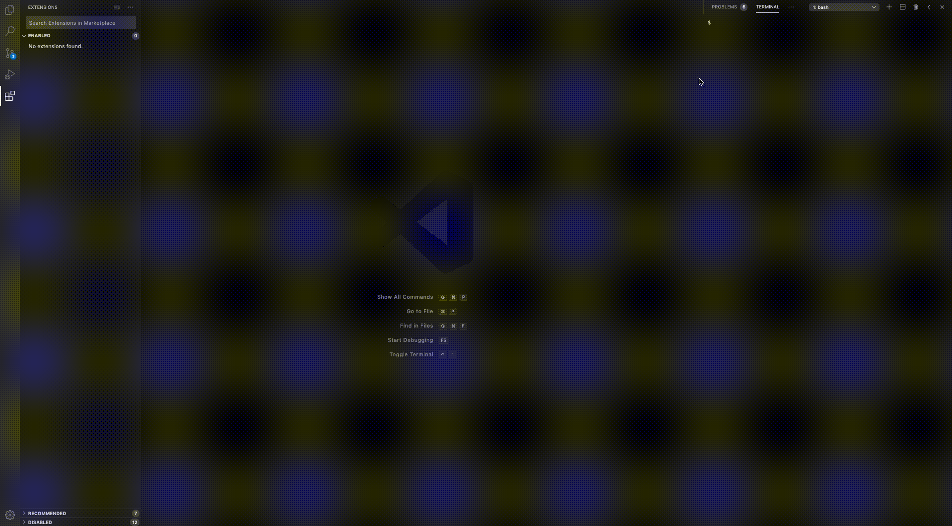Open the Manage settings gear

pyautogui.click(x=10, y=515)
